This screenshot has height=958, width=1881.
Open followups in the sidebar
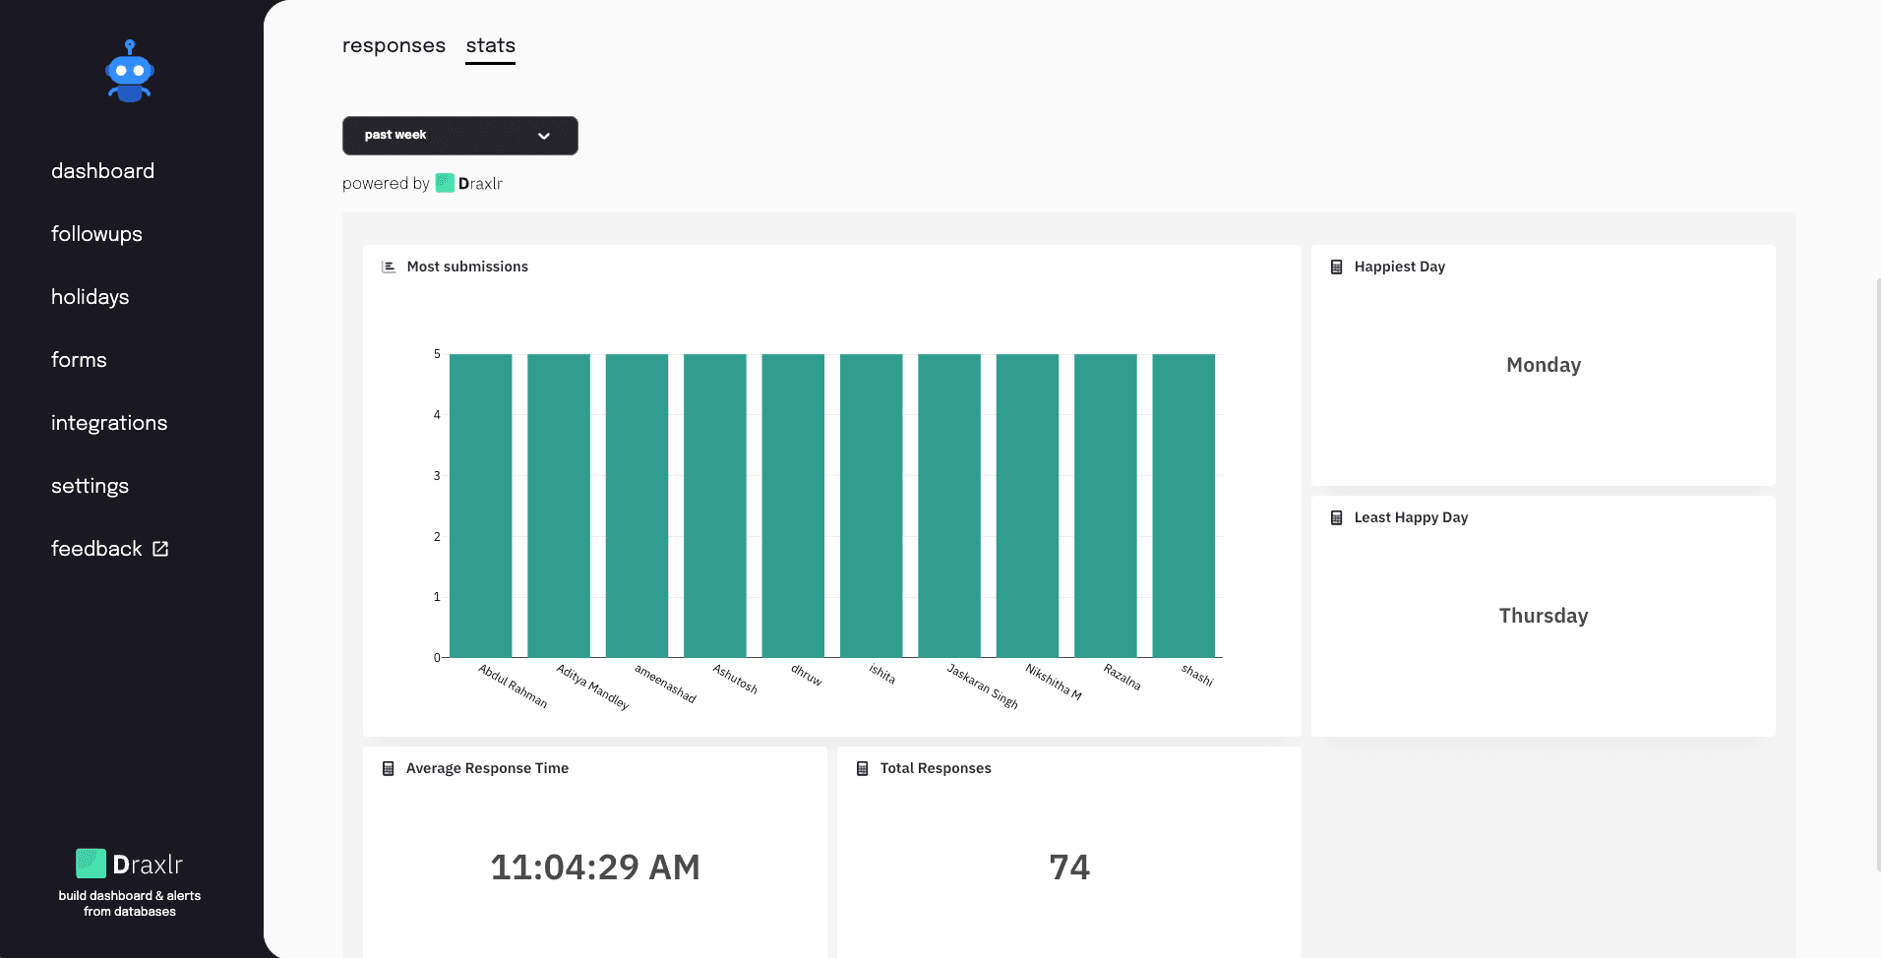coord(96,234)
